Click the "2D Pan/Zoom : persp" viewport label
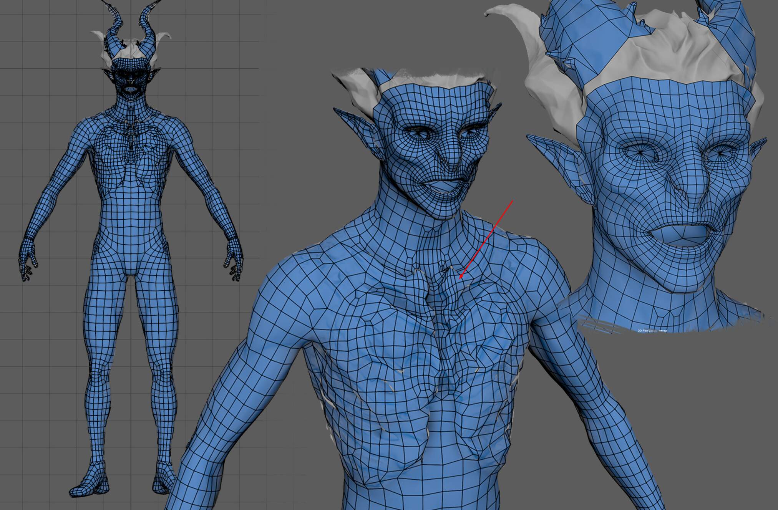The width and height of the screenshot is (778, 510). 653,330
